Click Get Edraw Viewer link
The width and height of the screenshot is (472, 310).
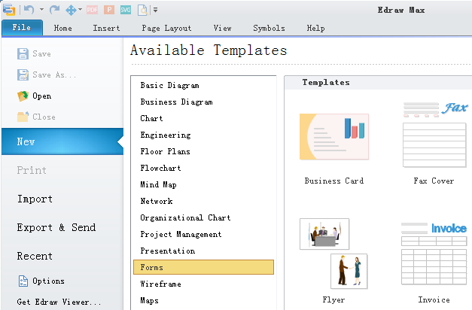pyautogui.click(x=59, y=302)
